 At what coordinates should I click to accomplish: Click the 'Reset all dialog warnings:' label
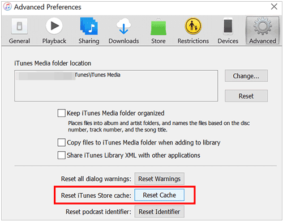[x=96, y=178]
